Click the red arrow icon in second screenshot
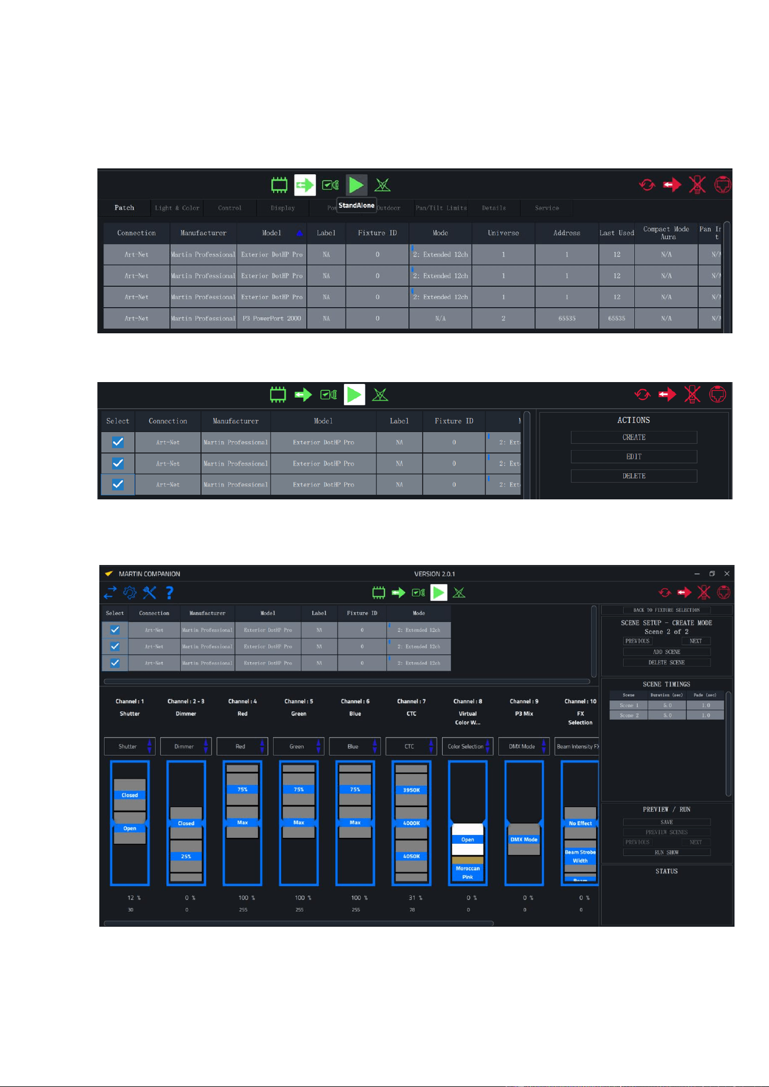 point(667,394)
